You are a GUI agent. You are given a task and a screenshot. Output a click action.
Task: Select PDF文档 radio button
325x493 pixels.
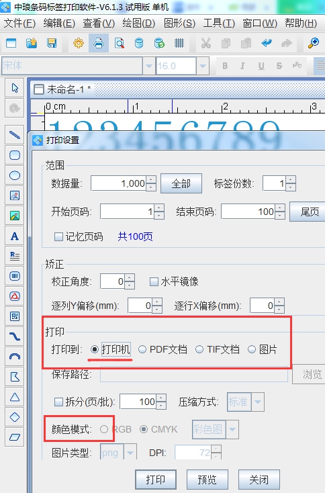click(142, 349)
